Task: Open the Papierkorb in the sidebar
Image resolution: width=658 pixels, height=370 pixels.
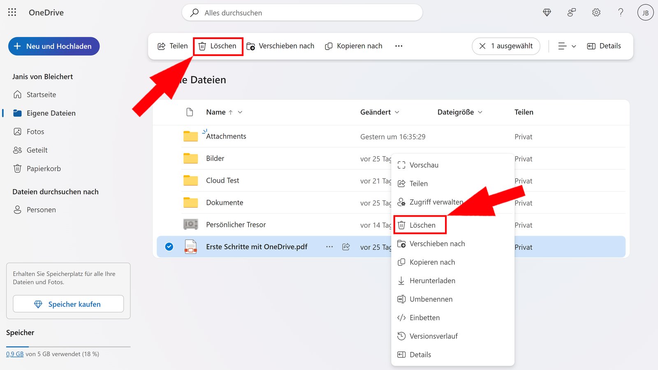Action: pyautogui.click(x=43, y=168)
